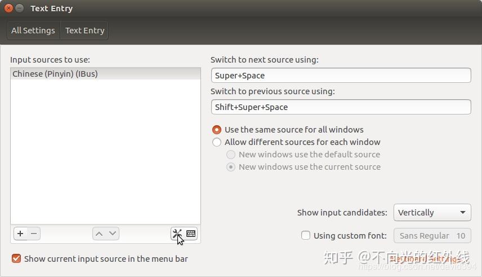Click the Super+Space shortcut field
Image resolution: width=482 pixels, height=277 pixels.
pos(341,76)
